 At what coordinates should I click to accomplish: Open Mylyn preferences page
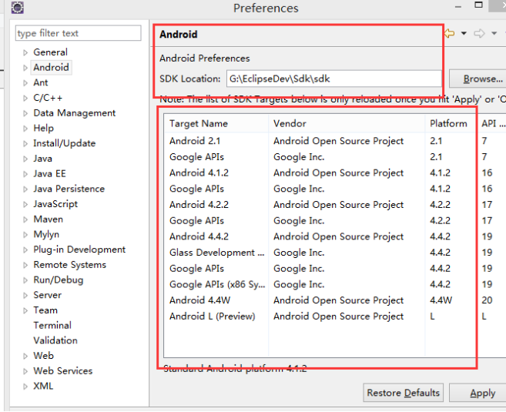click(46, 235)
